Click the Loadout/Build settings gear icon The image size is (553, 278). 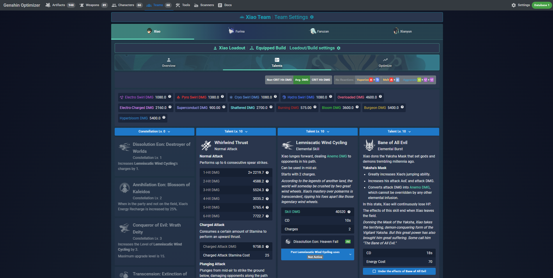point(338,48)
